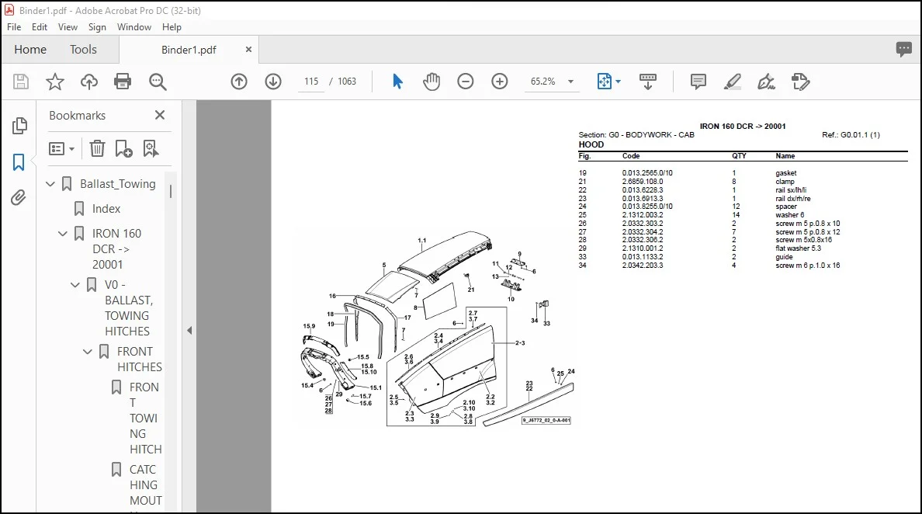The height and width of the screenshot is (514, 922).
Task: Click the page number field showing 115
Action: point(311,82)
